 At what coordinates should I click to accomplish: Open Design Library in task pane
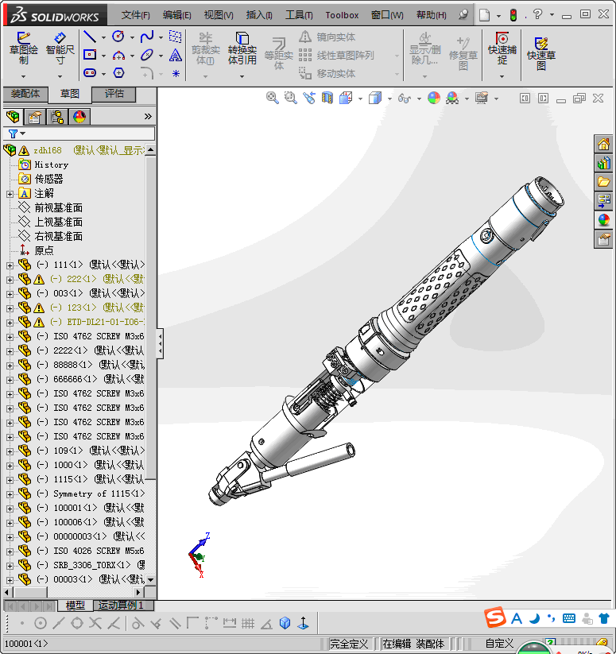coord(603,163)
